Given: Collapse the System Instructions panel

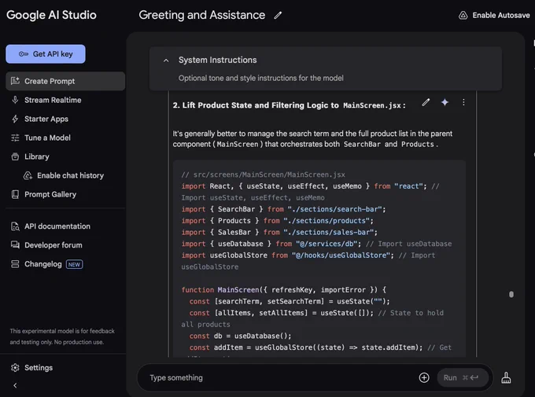Looking at the screenshot, I should pyautogui.click(x=166, y=61).
